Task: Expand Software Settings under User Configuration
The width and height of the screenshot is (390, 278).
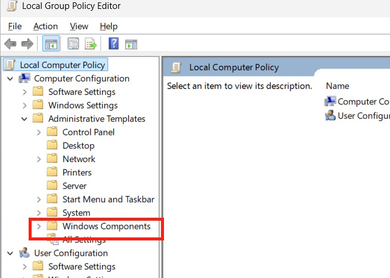Action: point(24,267)
